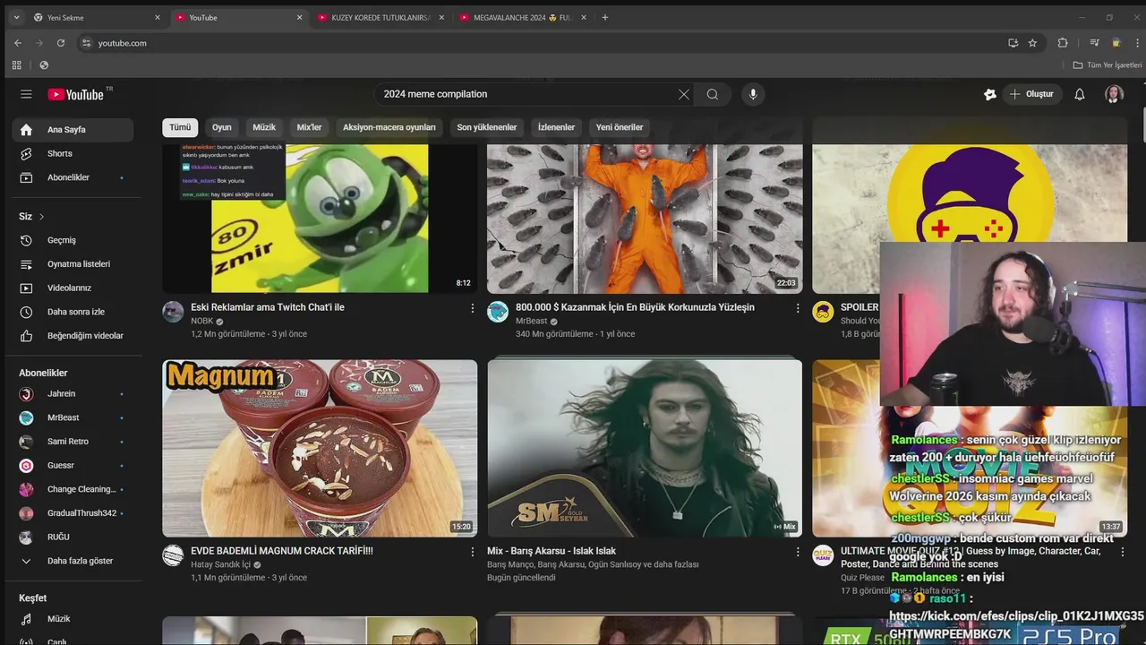Click Hatay Sandık İçi channel name

point(220,565)
